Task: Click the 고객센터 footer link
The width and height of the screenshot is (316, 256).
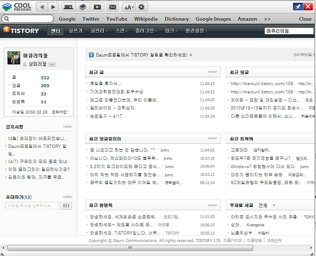Action: [x=274, y=240]
